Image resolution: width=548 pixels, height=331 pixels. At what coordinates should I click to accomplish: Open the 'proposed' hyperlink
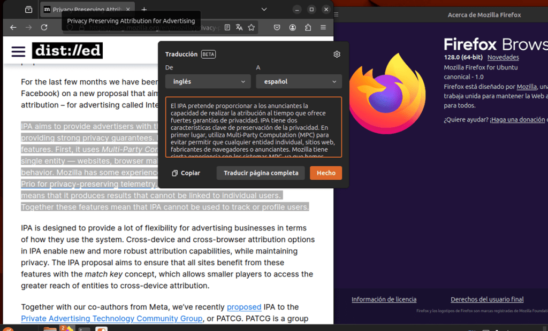tap(244, 307)
